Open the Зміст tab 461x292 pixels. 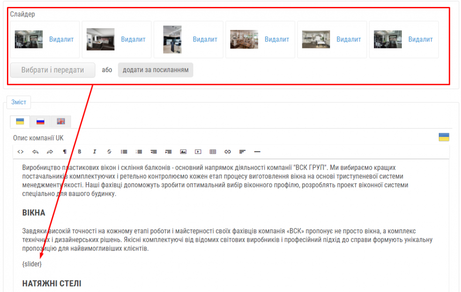pyautogui.click(x=19, y=102)
